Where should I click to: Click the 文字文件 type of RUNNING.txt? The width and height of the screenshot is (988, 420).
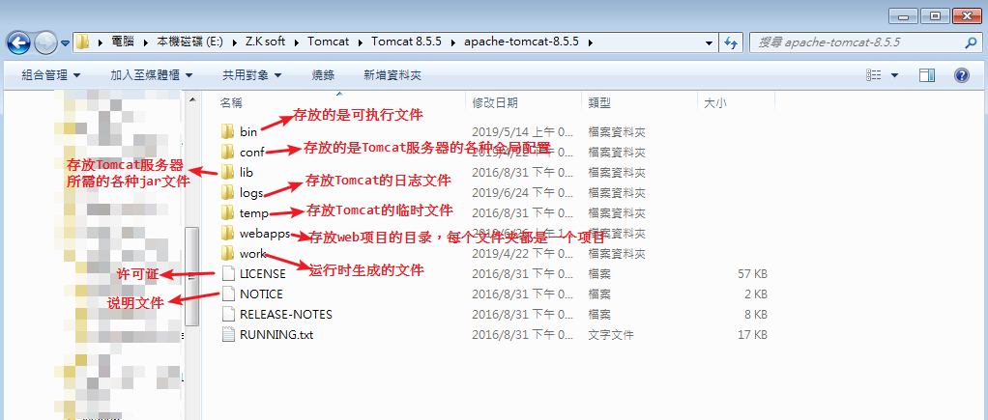[611, 334]
